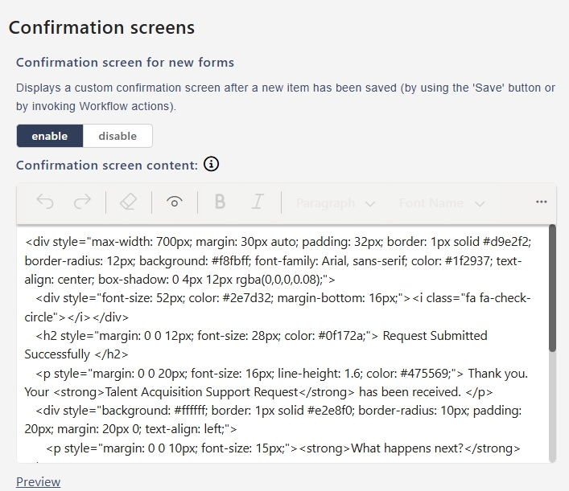Screen dimensions: 569x491
Task: Apply italic formatting with I icon
Action: click(258, 203)
